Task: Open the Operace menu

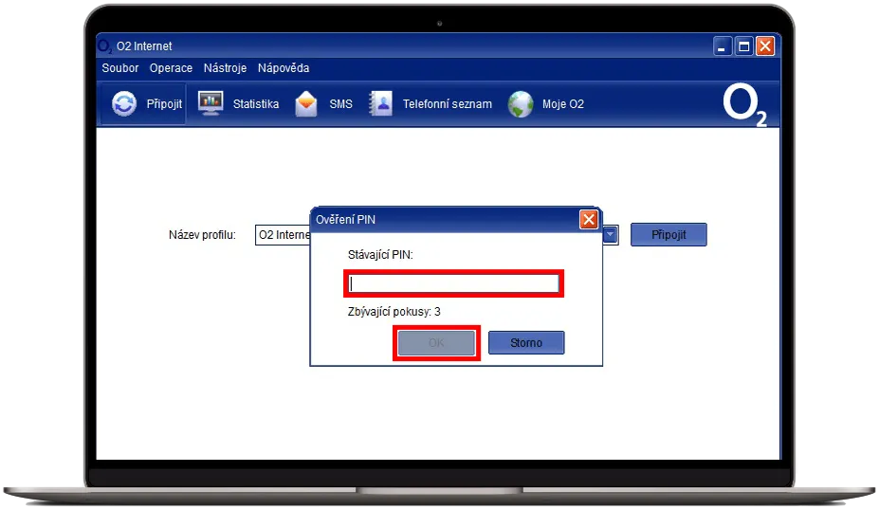Action: (171, 68)
